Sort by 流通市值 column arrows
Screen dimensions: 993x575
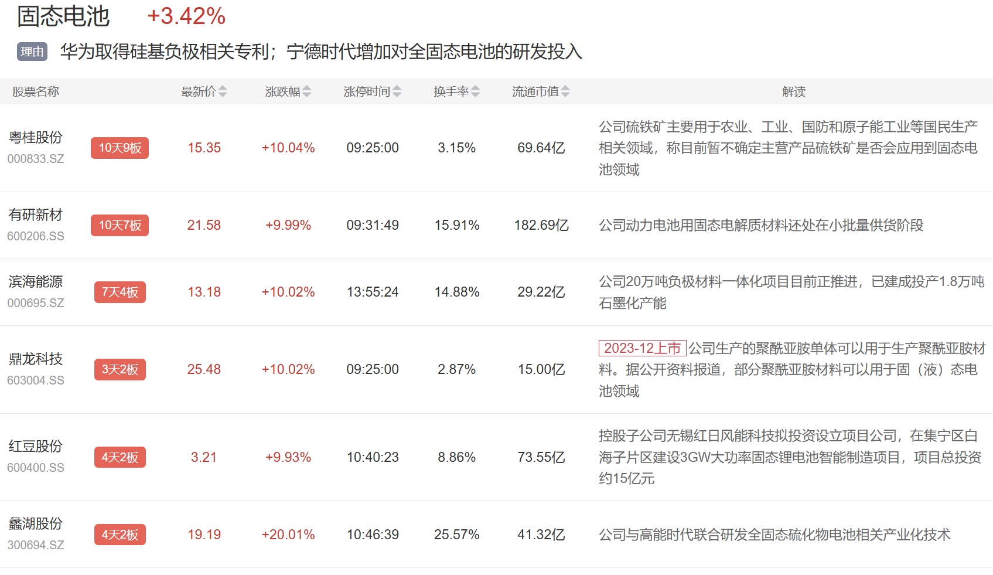[565, 91]
